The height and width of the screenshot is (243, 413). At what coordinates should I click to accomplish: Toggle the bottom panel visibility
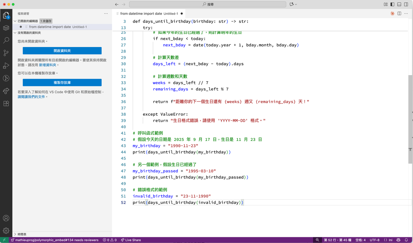[x=399, y=4]
